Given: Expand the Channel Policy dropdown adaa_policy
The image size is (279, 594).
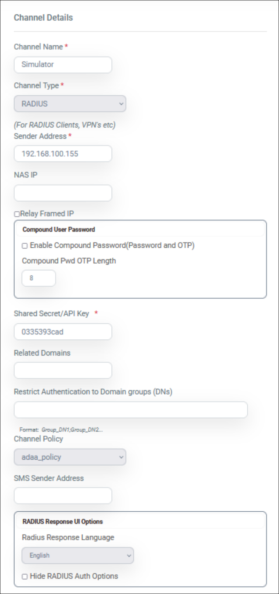Looking at the screenshot, I should point(70,457).
